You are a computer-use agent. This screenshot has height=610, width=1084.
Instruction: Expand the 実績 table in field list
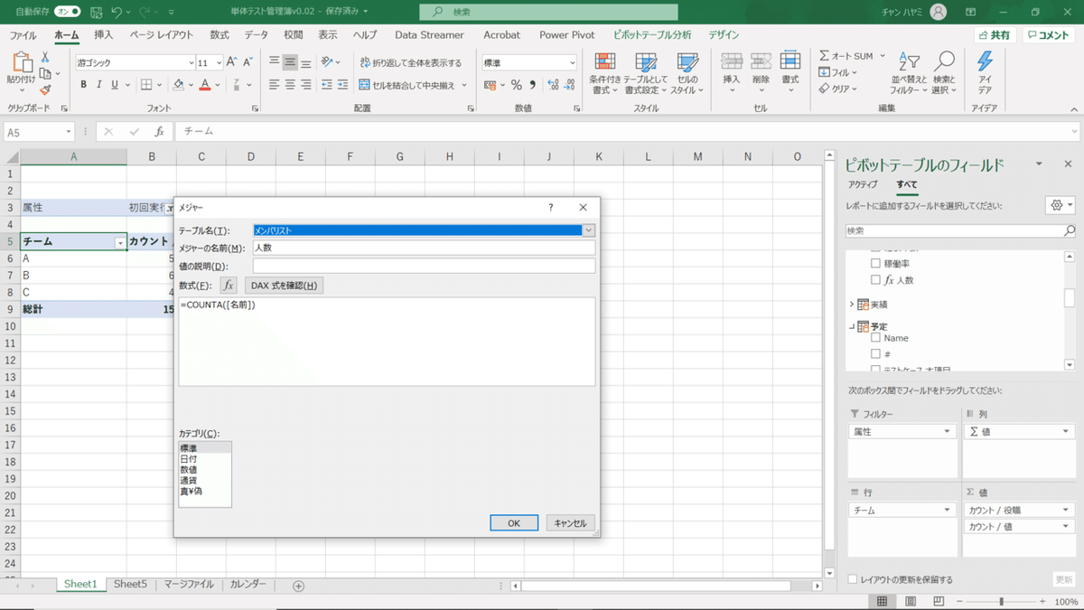(x=852, y=305)
